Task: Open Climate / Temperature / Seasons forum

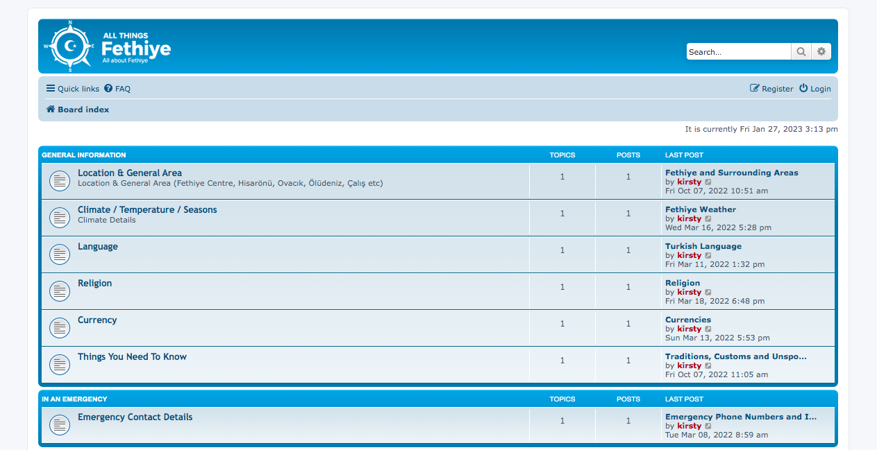Action: 147,210
